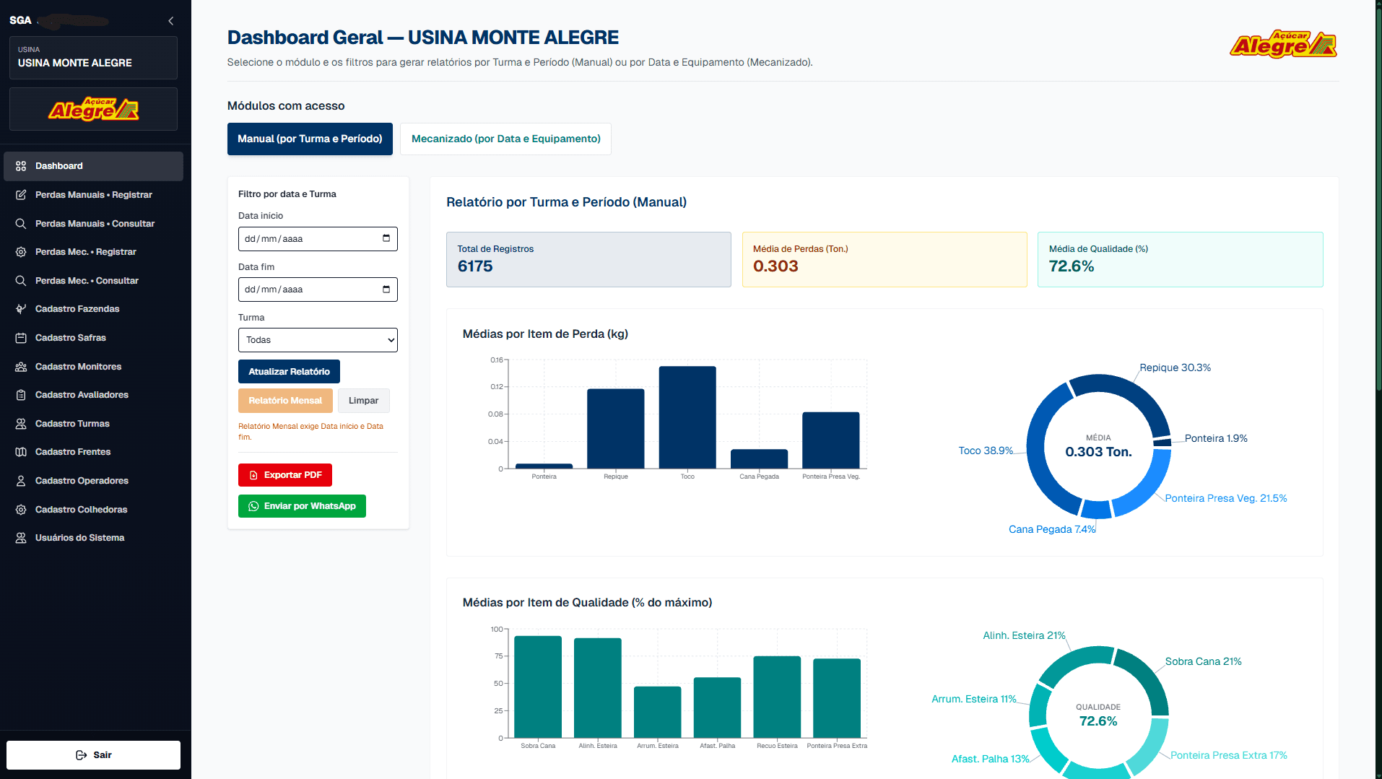Click the magnifier icon for Perdas Manuais • Consultar

click(x=21, y=223)
